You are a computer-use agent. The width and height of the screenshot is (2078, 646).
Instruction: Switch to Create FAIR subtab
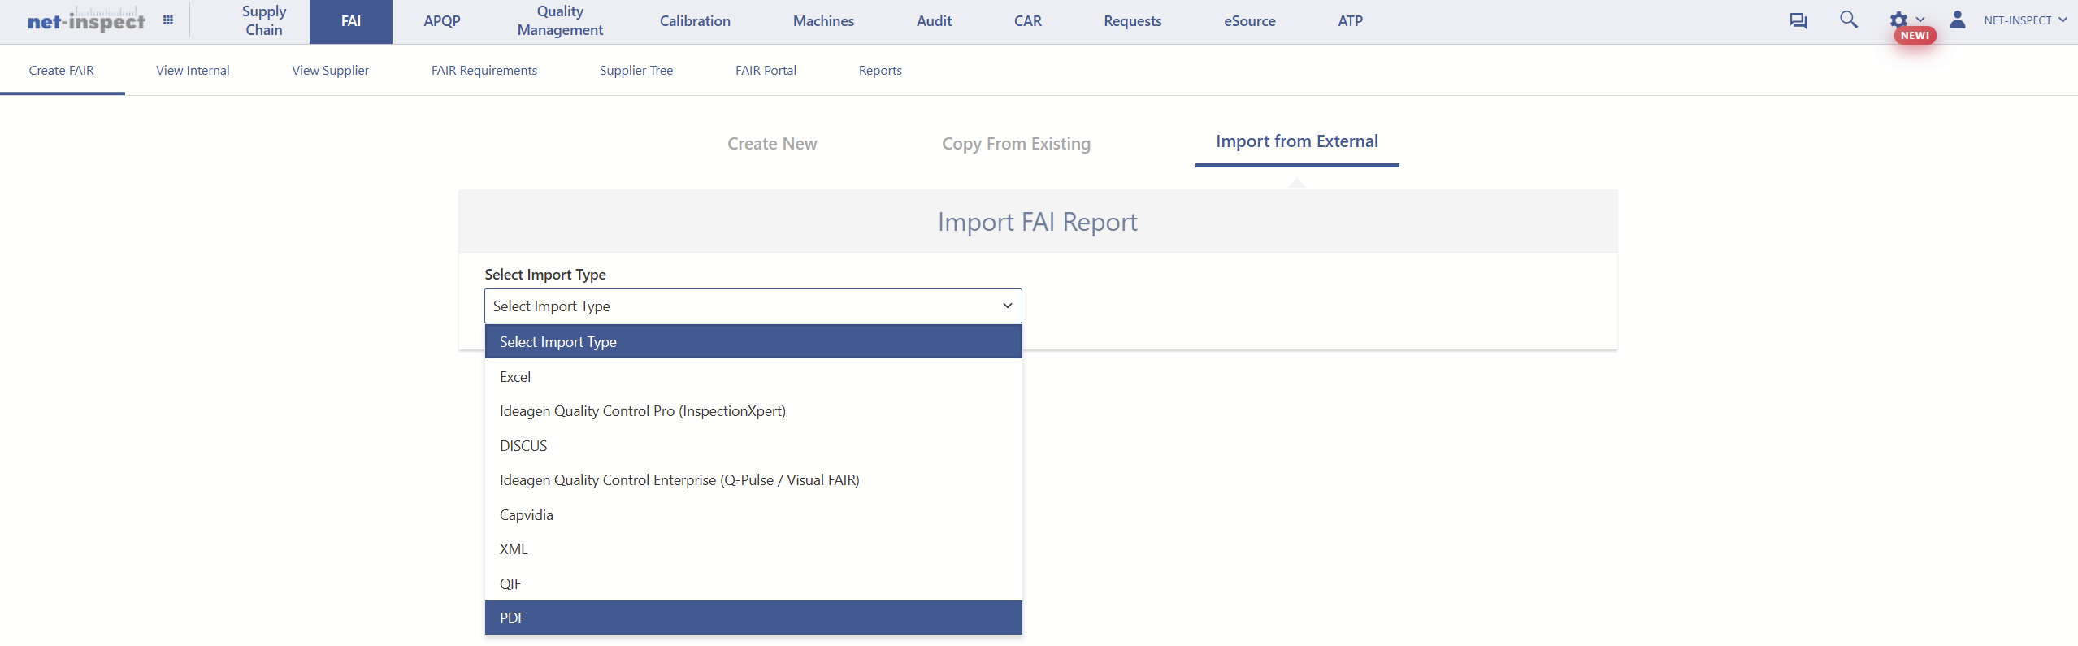click(62, 71)
